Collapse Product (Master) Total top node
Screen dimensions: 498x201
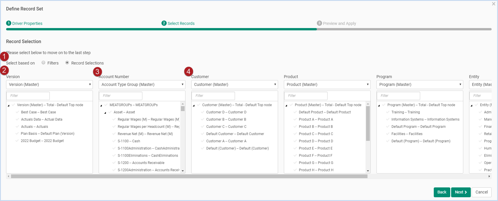coord(286,105)
